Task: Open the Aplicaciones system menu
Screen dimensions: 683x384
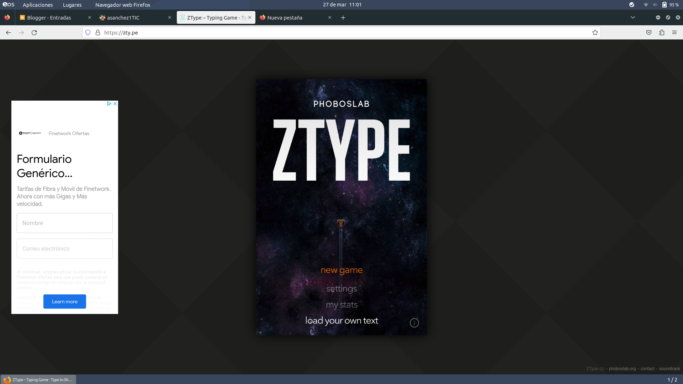Action: [38, 5]
